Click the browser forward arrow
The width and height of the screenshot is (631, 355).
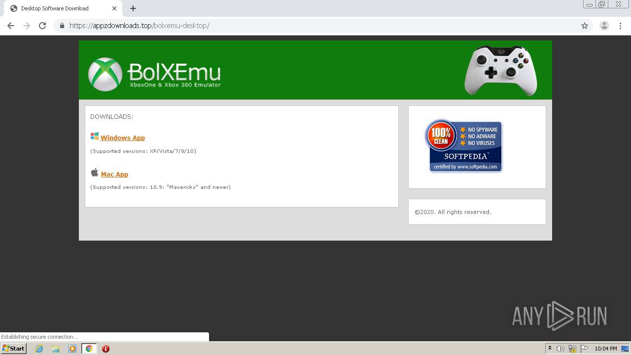pyautogui.click(x=27, y=26)
